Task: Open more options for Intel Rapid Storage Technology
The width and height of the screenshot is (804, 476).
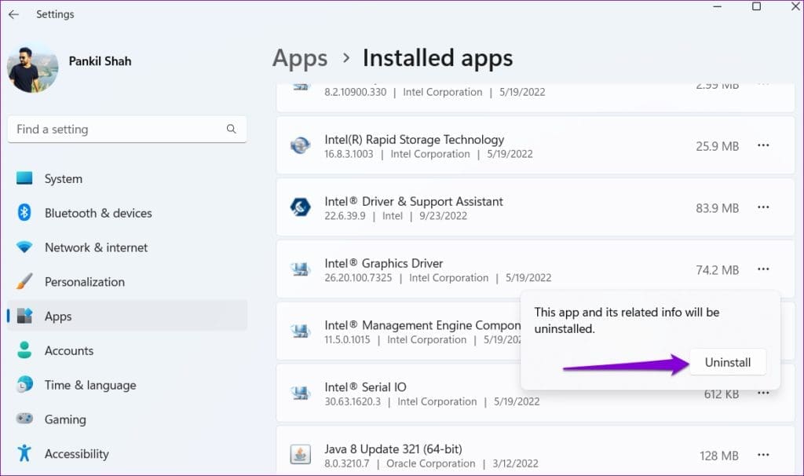Action: click(x=763, y=145)
